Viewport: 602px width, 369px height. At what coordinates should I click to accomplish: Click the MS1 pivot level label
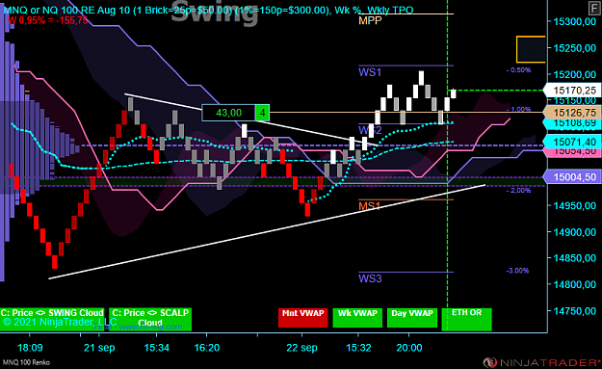pyautogui.click(x=369, y=206)
